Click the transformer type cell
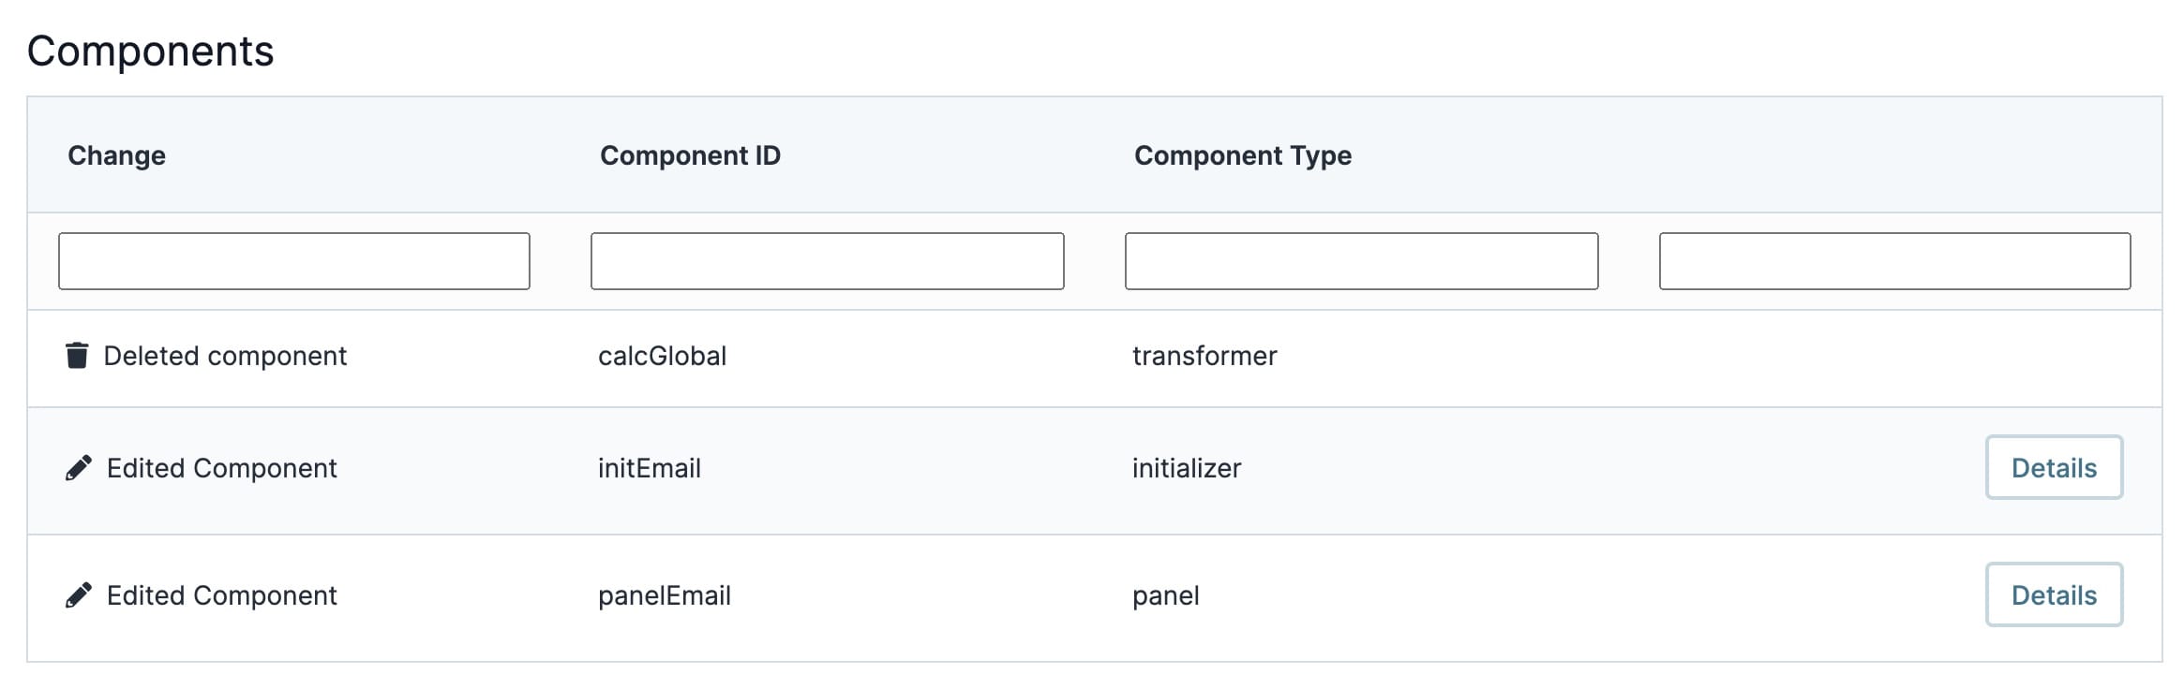Image resolution: width=2184 pixels, height=689 pixels. pos(1204,356)
